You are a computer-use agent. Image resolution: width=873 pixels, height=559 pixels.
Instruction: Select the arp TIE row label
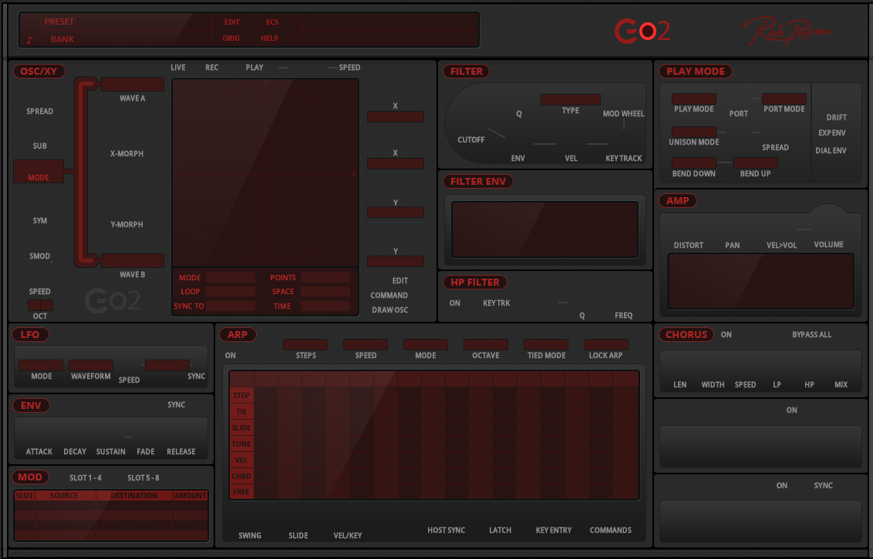[x=241, y=412]
